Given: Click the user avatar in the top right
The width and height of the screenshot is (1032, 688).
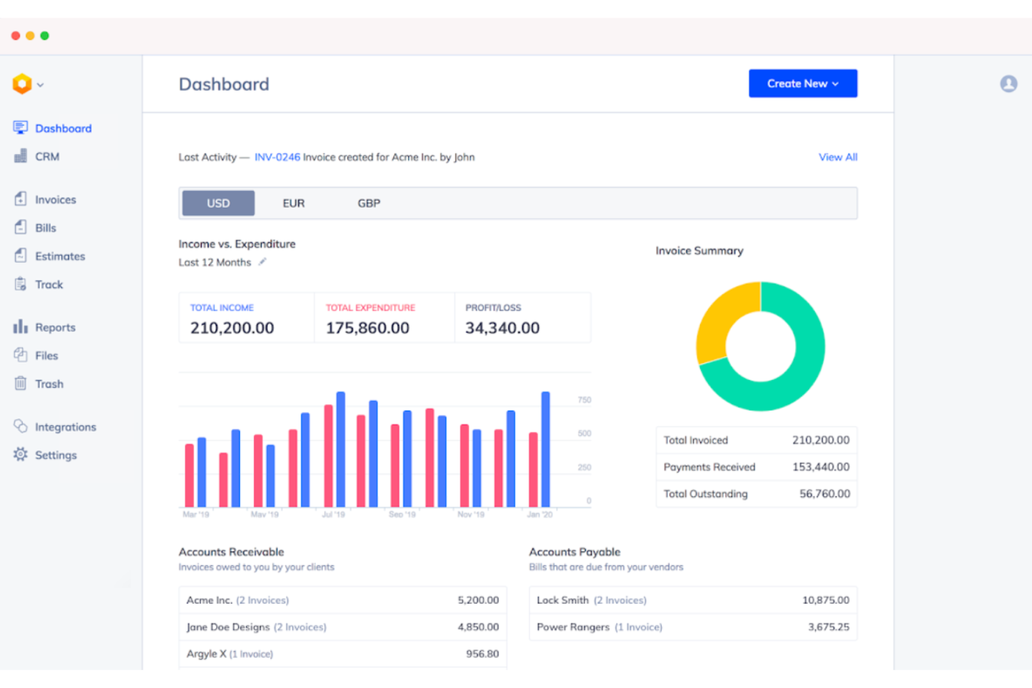Looking at the screenshot, I should point(1008,84).
